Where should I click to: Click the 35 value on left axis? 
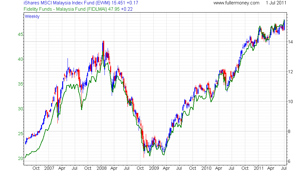pyautogui.click(x=20, y=84)
